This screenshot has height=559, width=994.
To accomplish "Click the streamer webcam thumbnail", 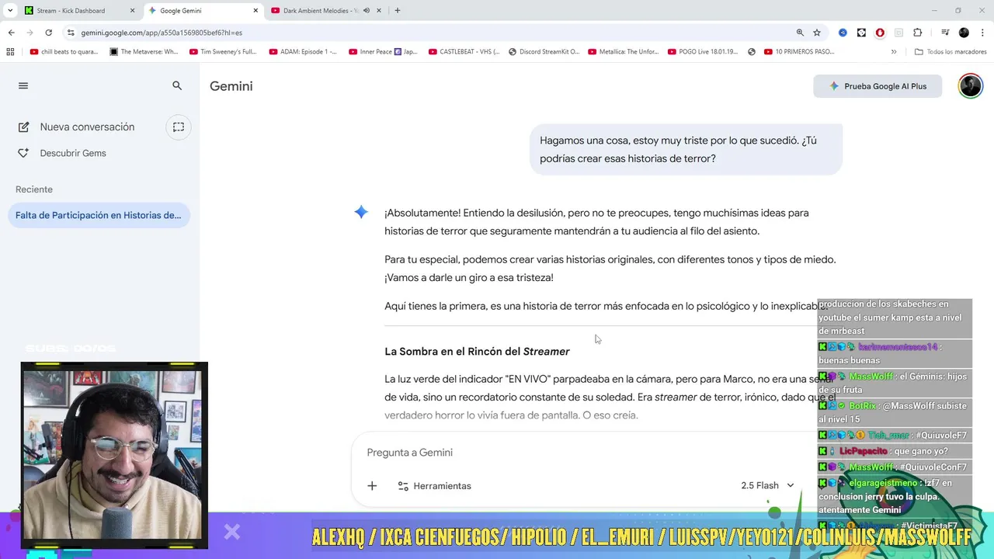I will click(114, 455).
